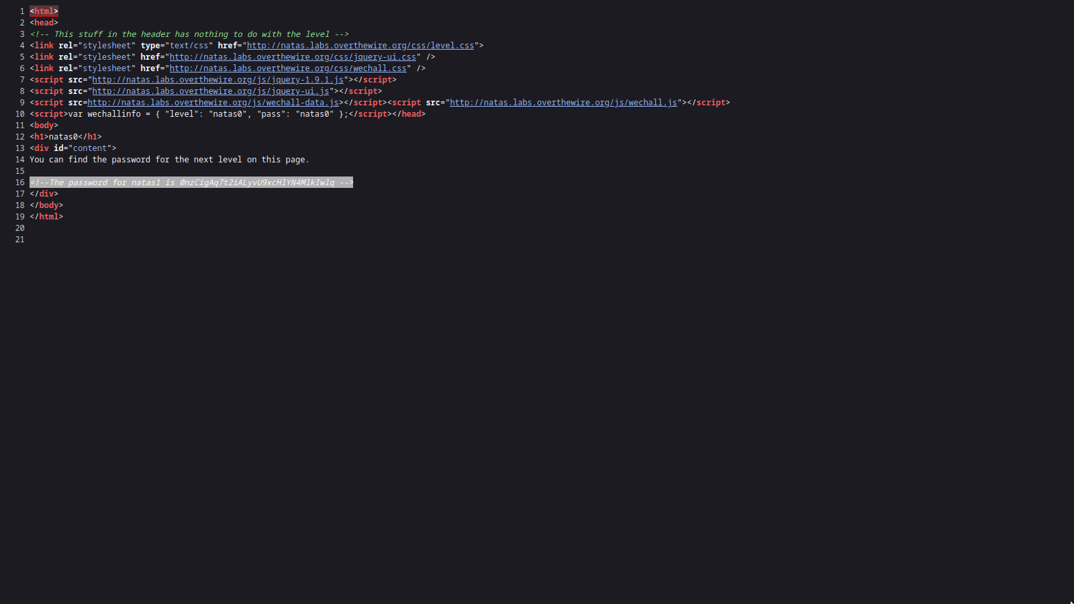Click the closing body tag on line 18
Viewport: 1074px width, 604px height.
[46, 205]
